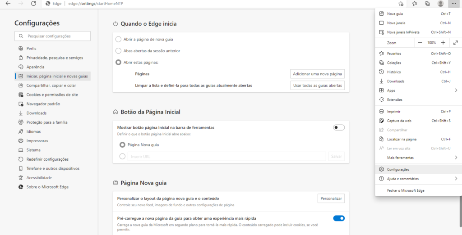Toggle 'Mostrar botão página Inicial' switch
The height and width of the screenshot is (235, 462).
[339, 128]
